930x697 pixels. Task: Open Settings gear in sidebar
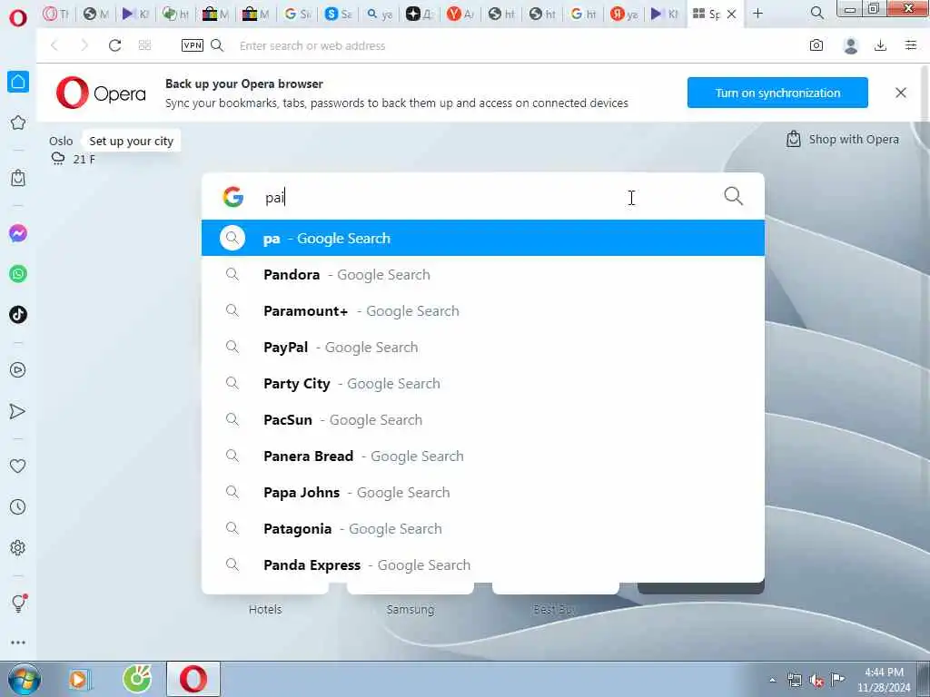click(18, 547)
